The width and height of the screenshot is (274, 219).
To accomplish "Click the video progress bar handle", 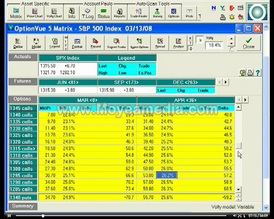I will click(43, 216).
